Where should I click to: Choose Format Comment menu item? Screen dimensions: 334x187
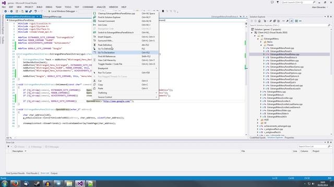pyautogui.click(x=125, y=21)
